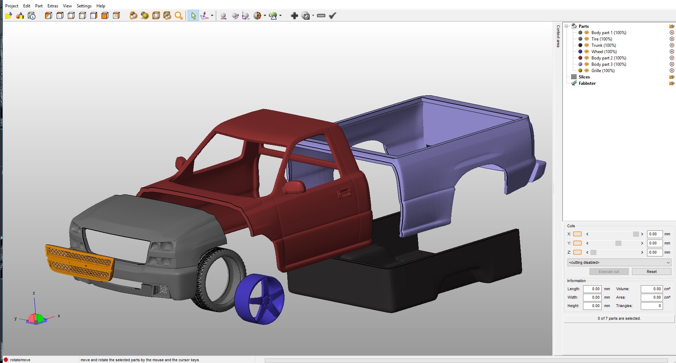The image size is (676, 363).
Task: Remove the Grille part with its X icon
Action: click(672, 71)
